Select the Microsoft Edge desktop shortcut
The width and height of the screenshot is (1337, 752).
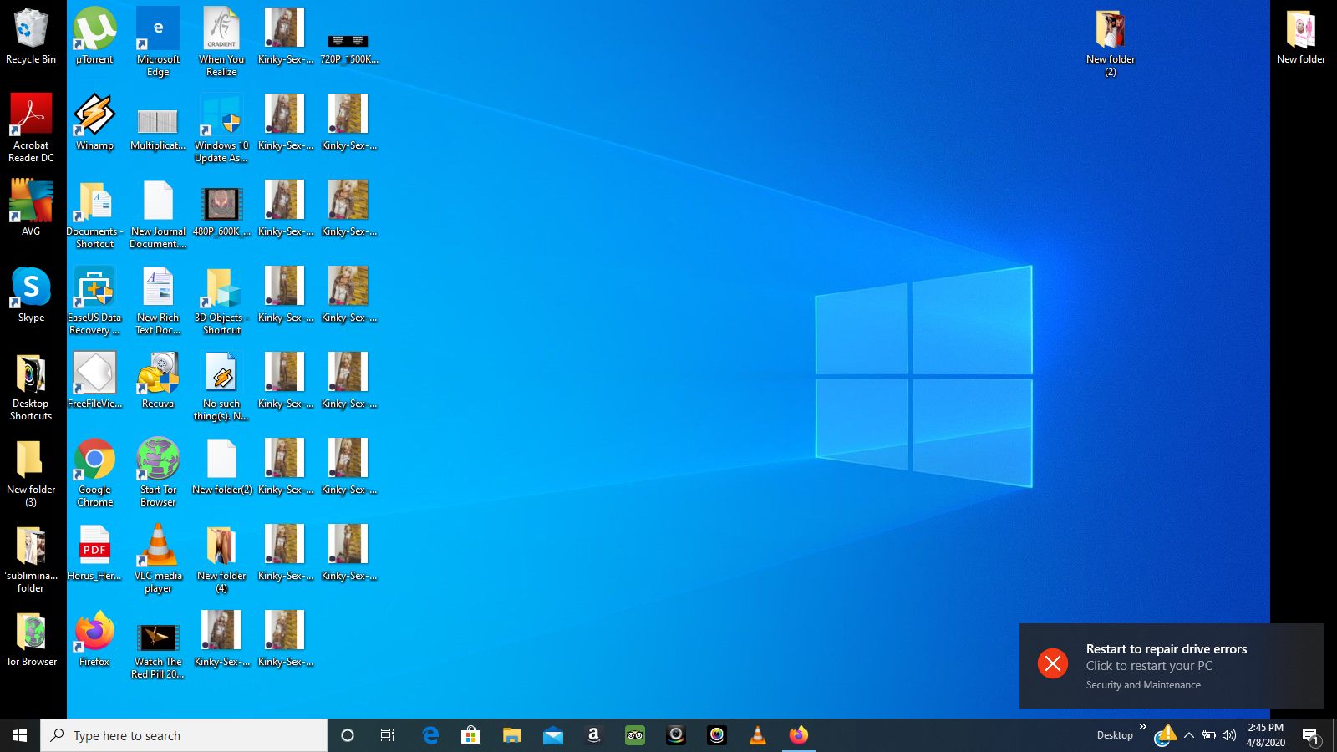click(x=158, y=42)
